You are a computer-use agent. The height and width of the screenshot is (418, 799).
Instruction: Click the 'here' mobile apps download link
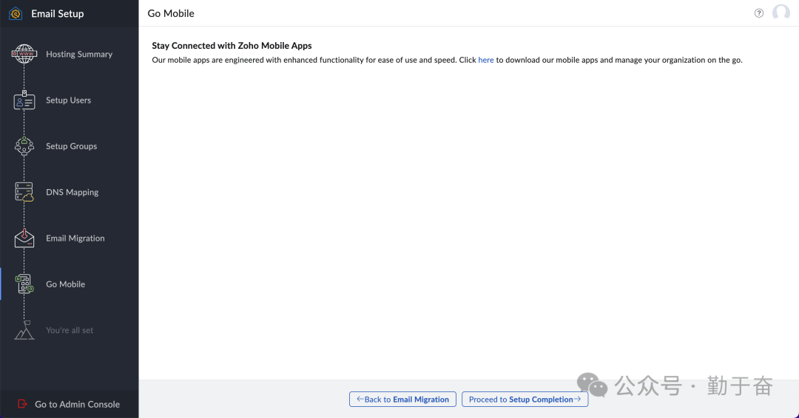[x=486, y=60]
